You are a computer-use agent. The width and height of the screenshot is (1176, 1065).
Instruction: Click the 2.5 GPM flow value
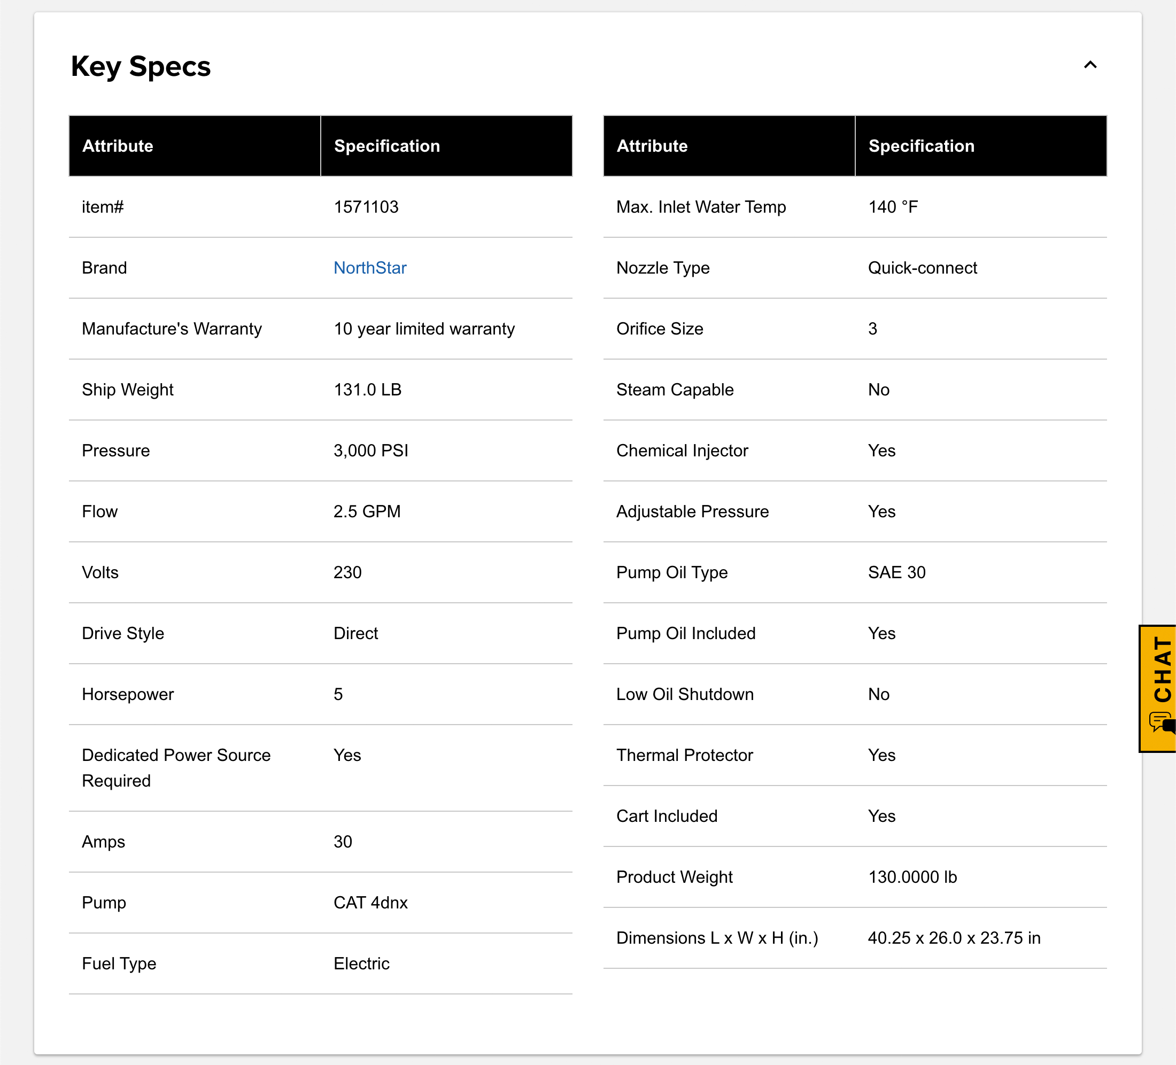coord(367,511)
